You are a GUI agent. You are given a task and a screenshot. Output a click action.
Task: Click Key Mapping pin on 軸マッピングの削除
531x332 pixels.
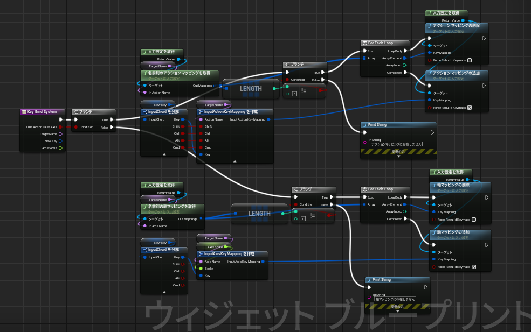coord(434,212)
